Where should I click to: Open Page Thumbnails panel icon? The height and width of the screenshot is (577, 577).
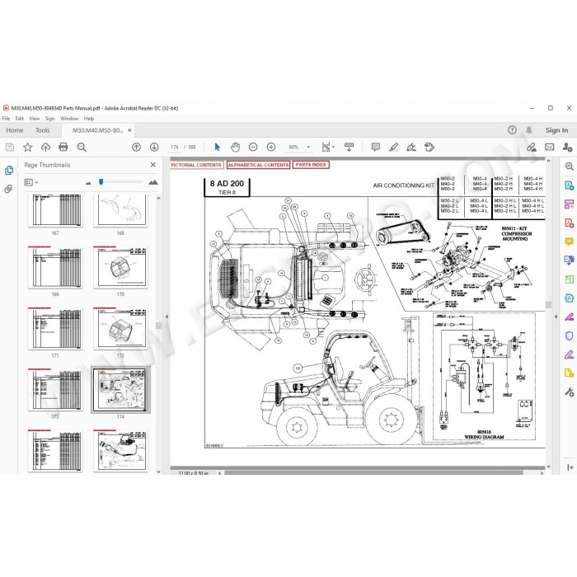click(x=9, y=170)
